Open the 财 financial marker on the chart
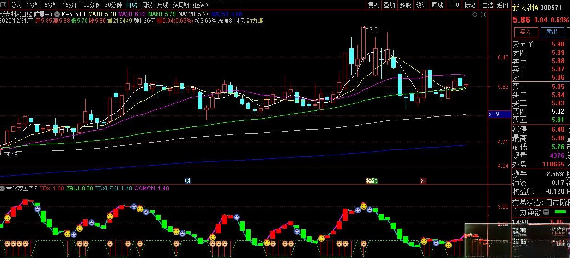 (187, 181)
